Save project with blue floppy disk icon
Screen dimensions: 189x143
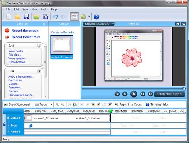(x=26, y=17)
